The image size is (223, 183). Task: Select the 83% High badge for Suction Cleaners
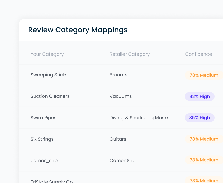click(x=200, y=96)
